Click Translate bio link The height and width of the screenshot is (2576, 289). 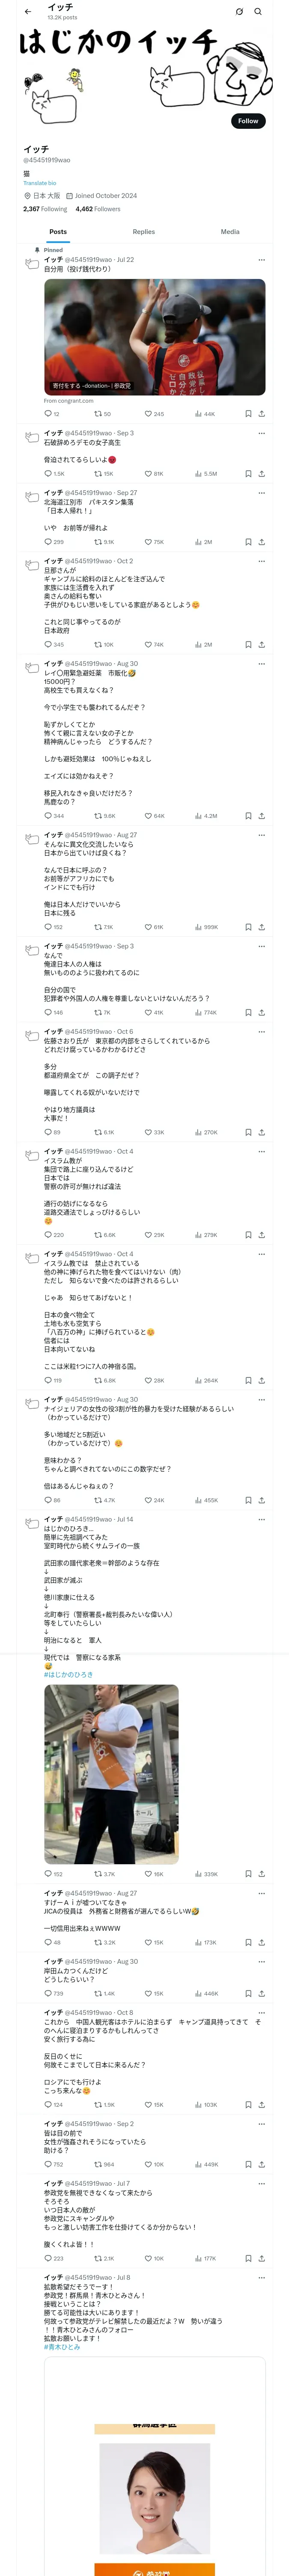(40, 183)
